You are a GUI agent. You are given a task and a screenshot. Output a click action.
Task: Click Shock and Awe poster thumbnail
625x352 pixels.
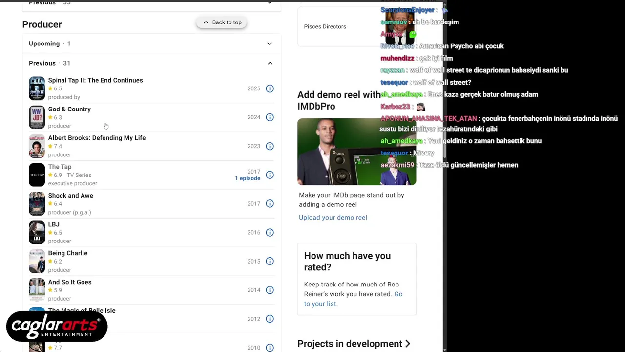(37, 204)
